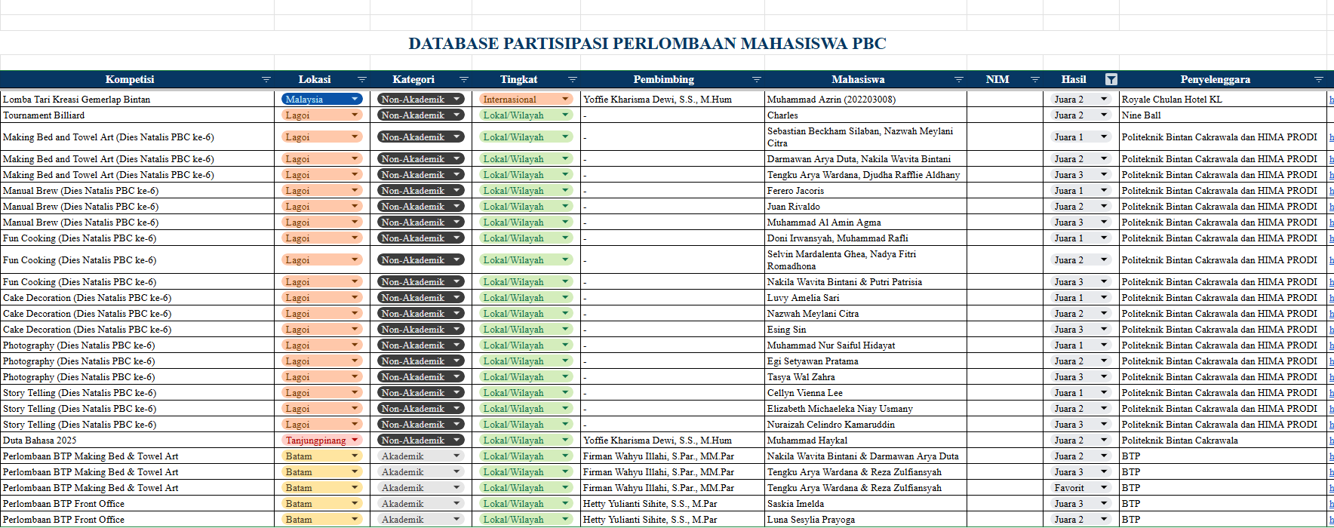Open the Internasional level dropdown chip

tap(565, 100)
